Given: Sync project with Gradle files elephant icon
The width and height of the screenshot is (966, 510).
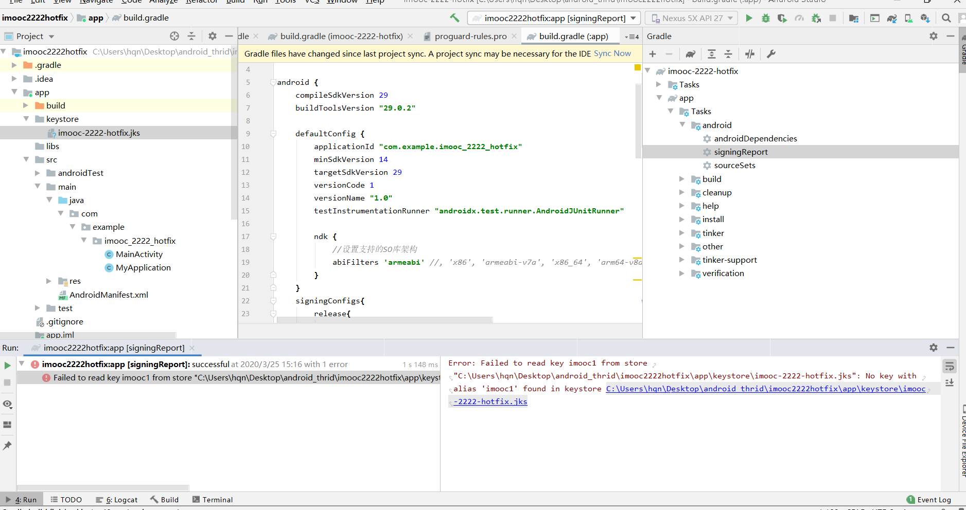Looking at the screenshot, I should click(x=892, y=18).
